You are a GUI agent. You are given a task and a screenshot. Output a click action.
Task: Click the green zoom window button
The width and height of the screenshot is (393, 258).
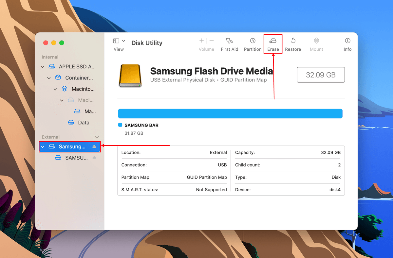(62, 43)
